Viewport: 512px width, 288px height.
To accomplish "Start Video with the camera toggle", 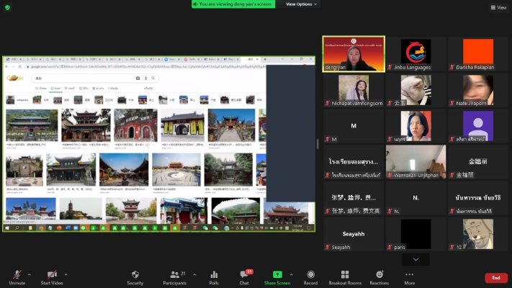I will click(x=52, y=277).
